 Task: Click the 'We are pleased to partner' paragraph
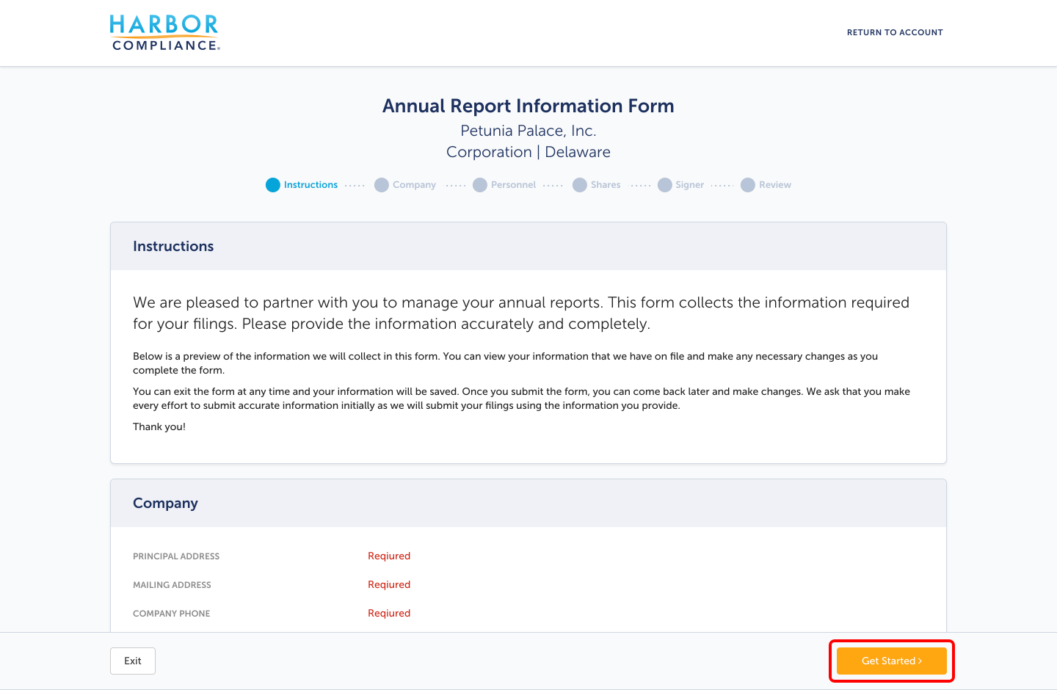(521, 313)
